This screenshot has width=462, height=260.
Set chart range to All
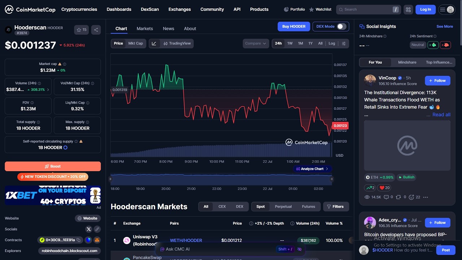click(x=320, y=43)
